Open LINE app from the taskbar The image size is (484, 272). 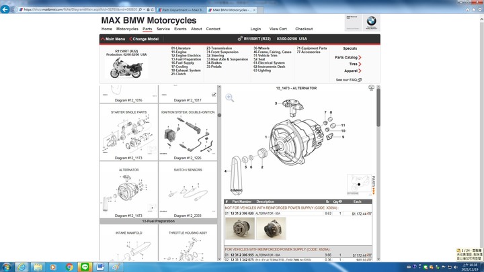85,267
